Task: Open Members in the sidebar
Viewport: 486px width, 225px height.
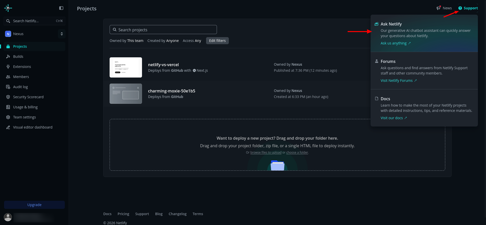Action: tap(34, 77)
